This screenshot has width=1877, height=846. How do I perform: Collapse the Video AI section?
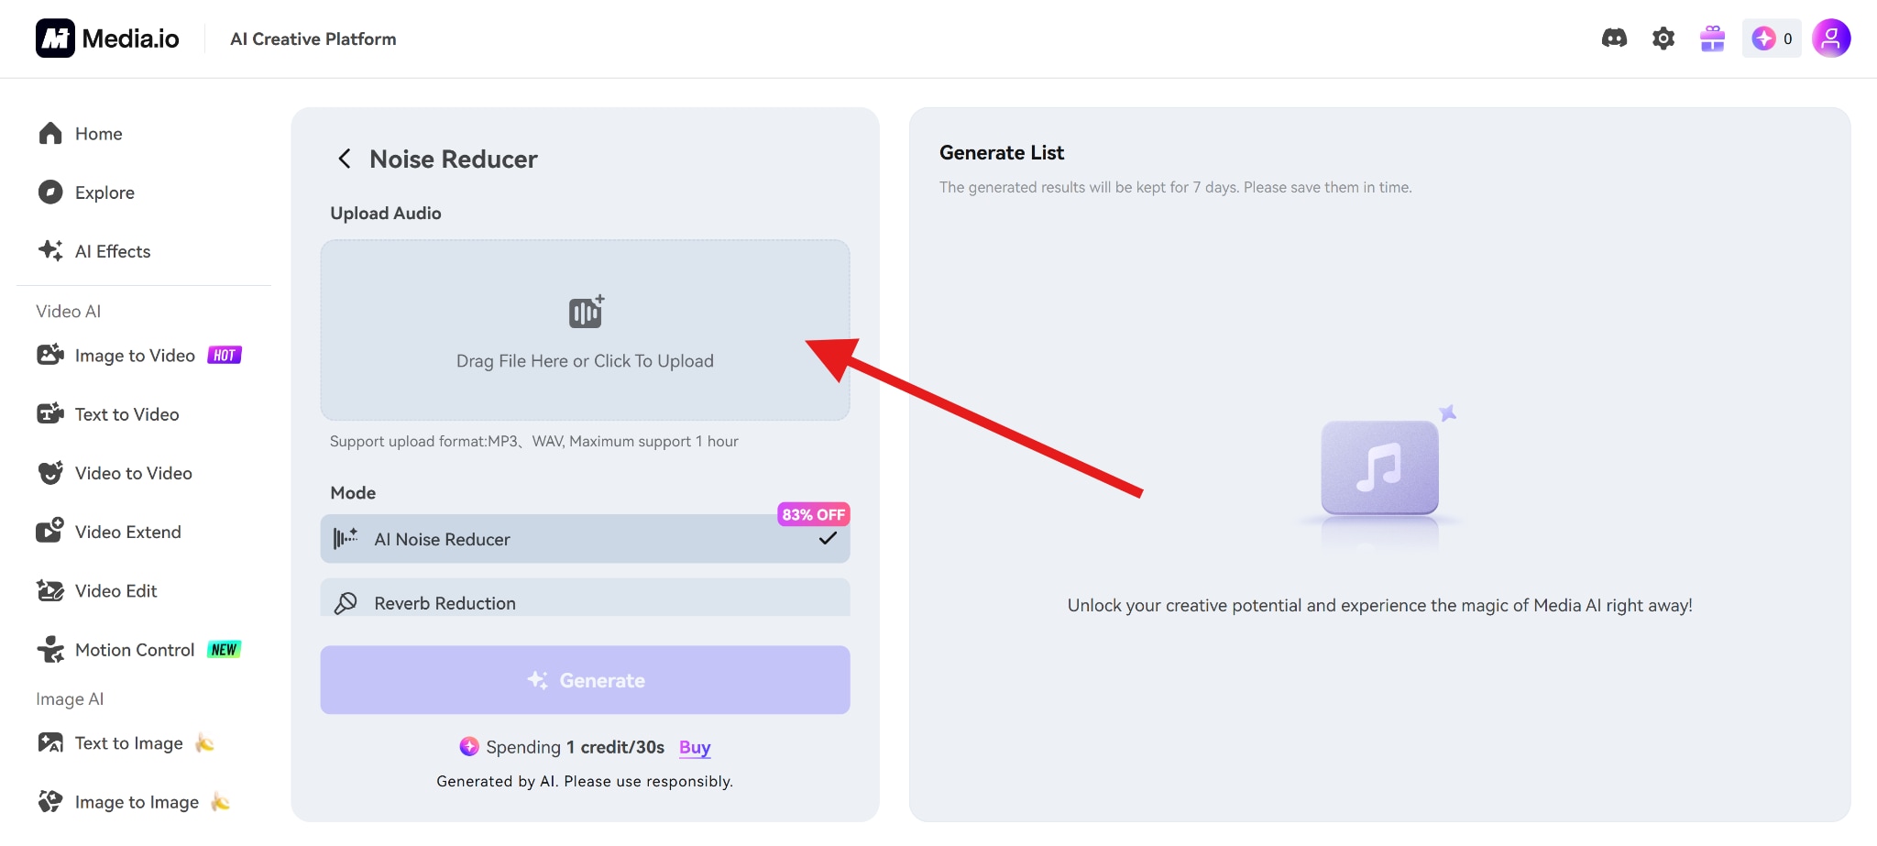coord(68,311)
